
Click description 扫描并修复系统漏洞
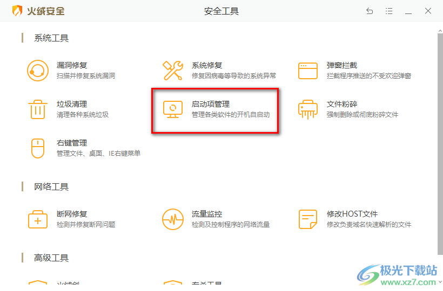(85, 76)
